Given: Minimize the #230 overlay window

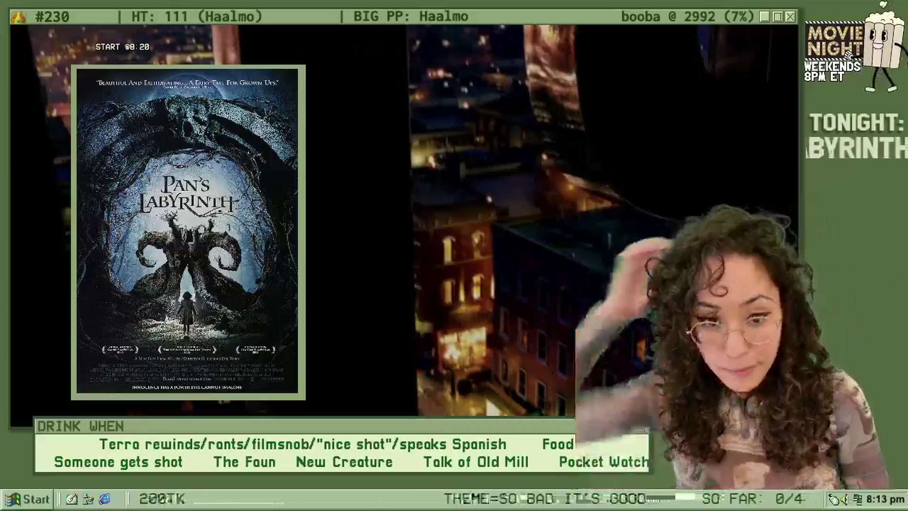Looking at the screenshot, I should 765,17.
